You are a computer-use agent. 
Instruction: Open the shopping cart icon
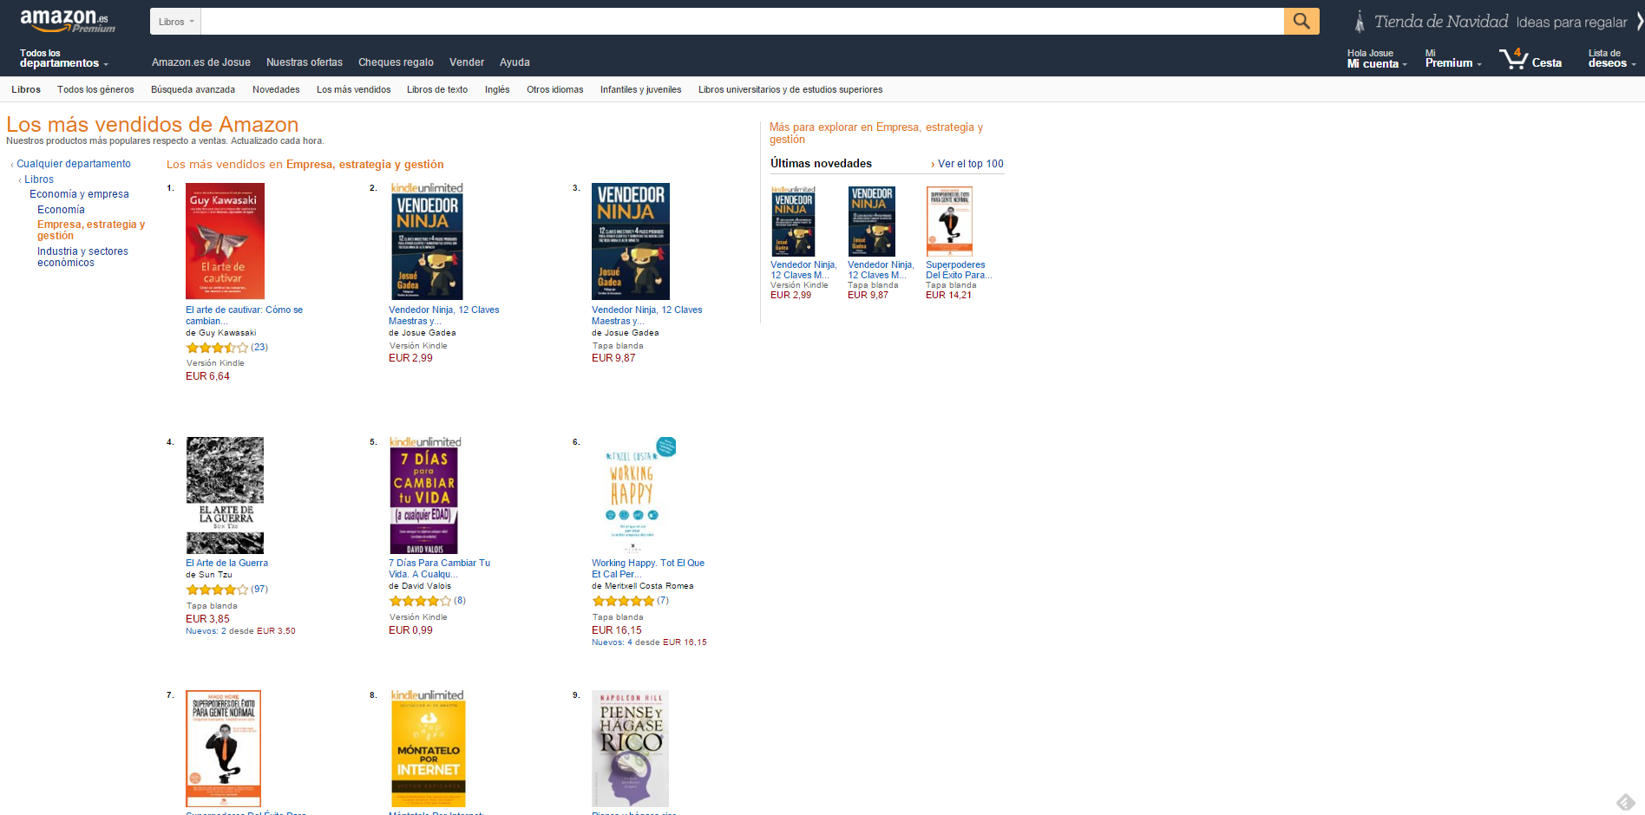point(1513,59)
